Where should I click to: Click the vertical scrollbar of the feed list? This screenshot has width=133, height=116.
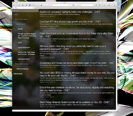117,59
